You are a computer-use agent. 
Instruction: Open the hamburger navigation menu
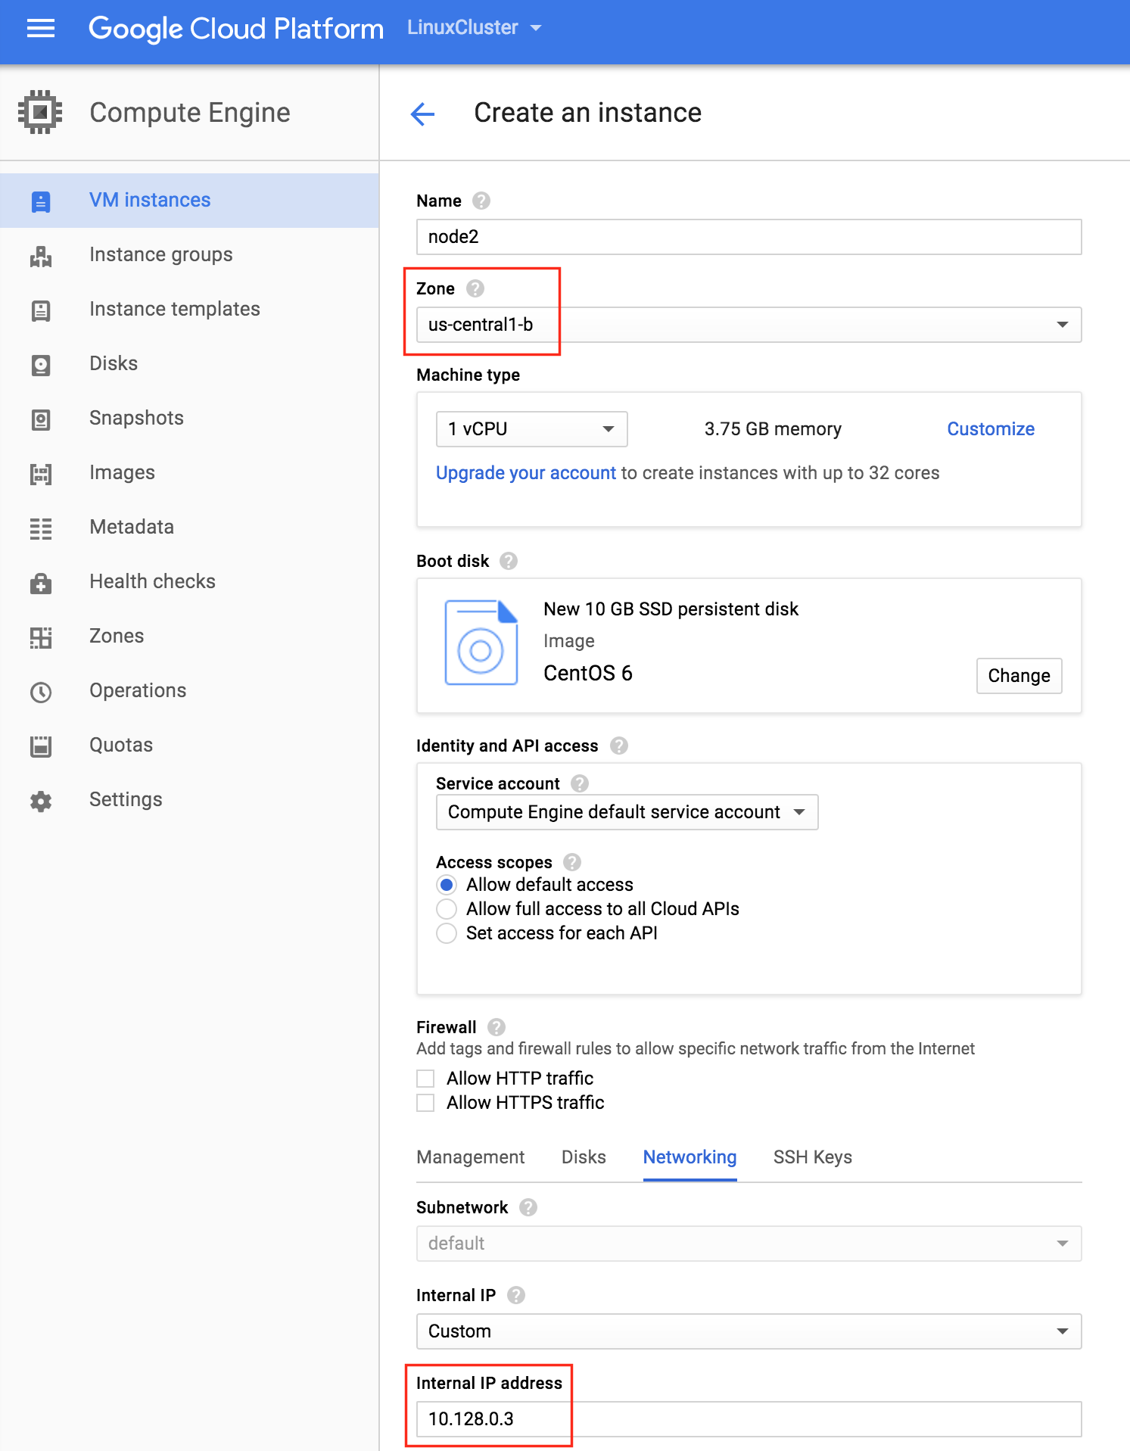pyautogui.click(x=41, y=29)
